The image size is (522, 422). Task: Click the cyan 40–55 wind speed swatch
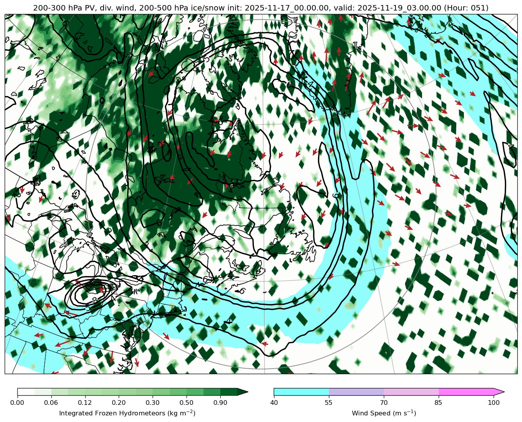[x=301, y=392]
